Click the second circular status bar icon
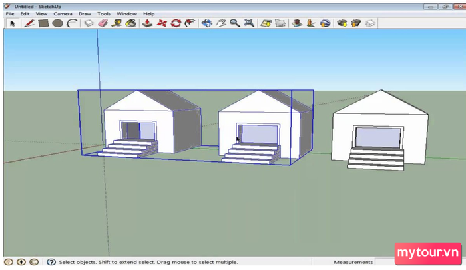This screenshot has height=270, width=466. (21, 262)
